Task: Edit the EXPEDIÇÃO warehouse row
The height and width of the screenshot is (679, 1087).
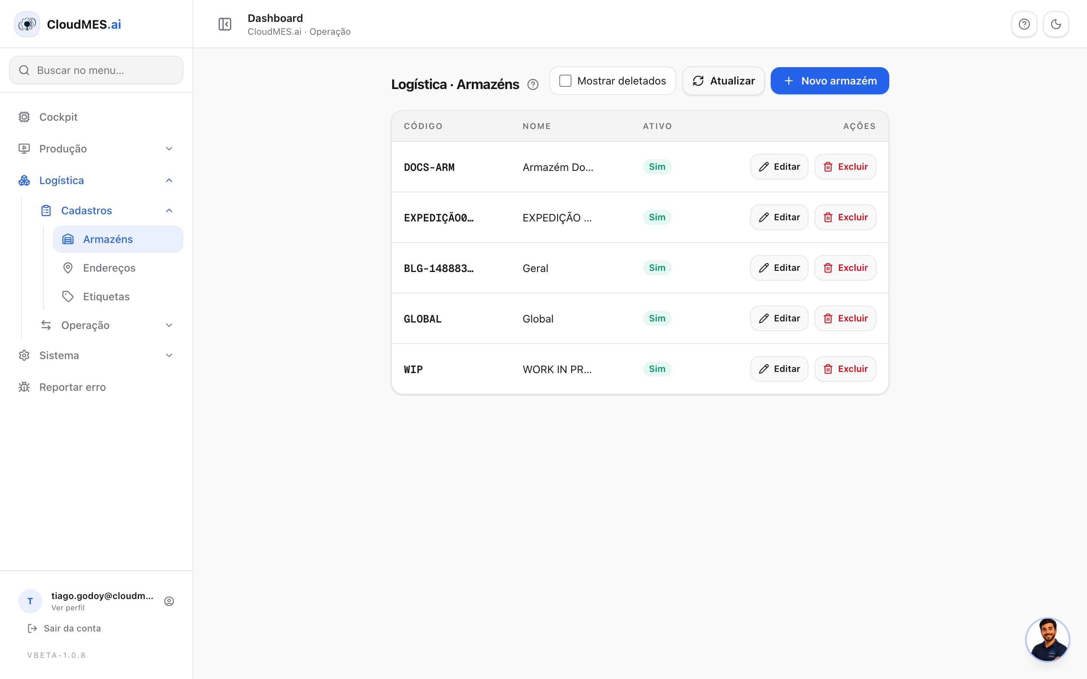Action: point(779,217)
